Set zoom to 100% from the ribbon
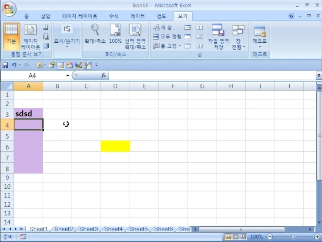The image size is (322, 242). pyautogui.click(x=115, y=35)
